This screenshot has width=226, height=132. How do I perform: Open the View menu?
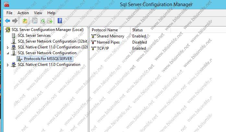[x=38, y=13]
